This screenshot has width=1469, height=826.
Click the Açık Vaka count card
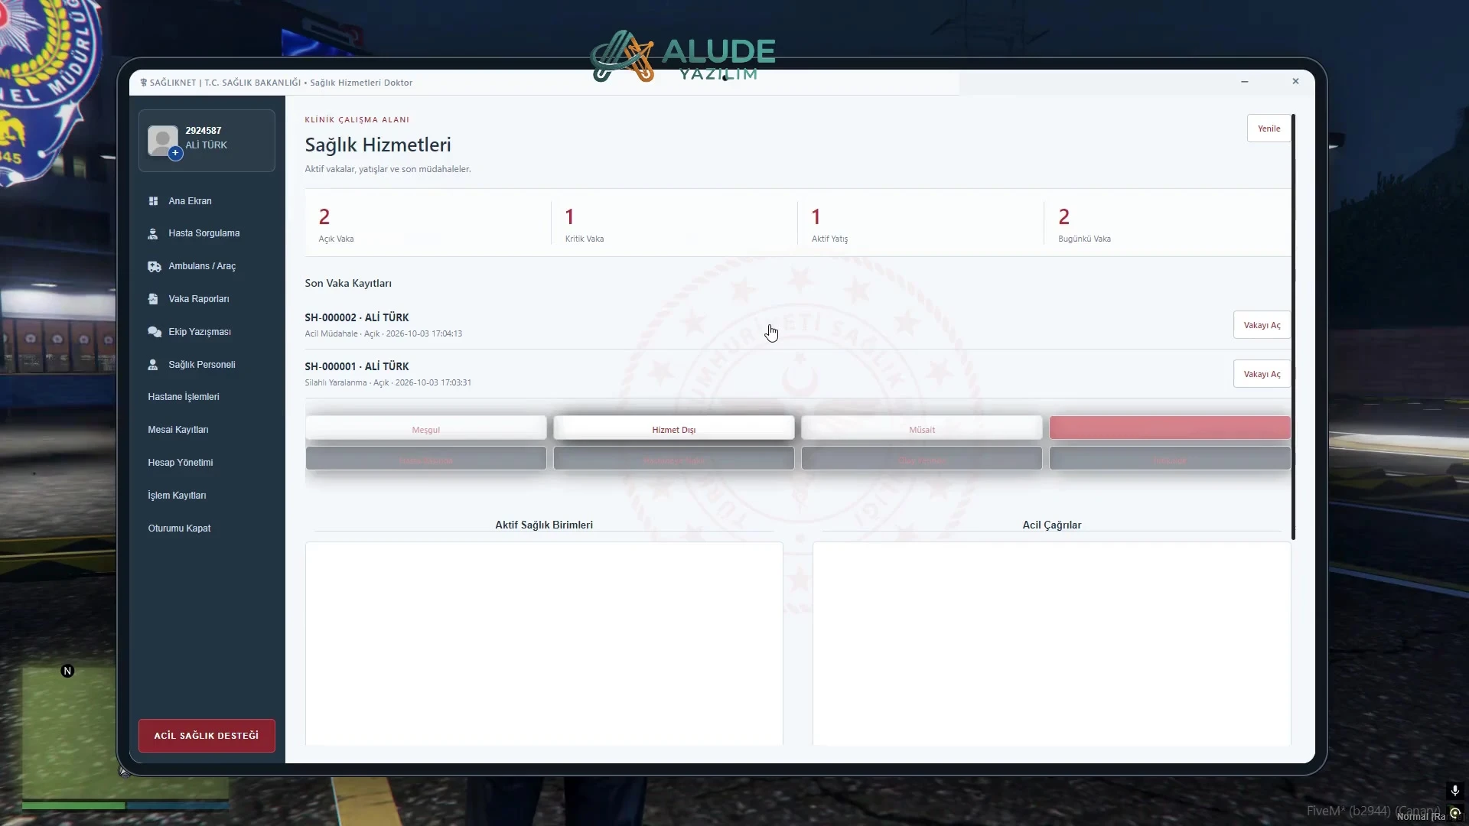coord(428,224)
